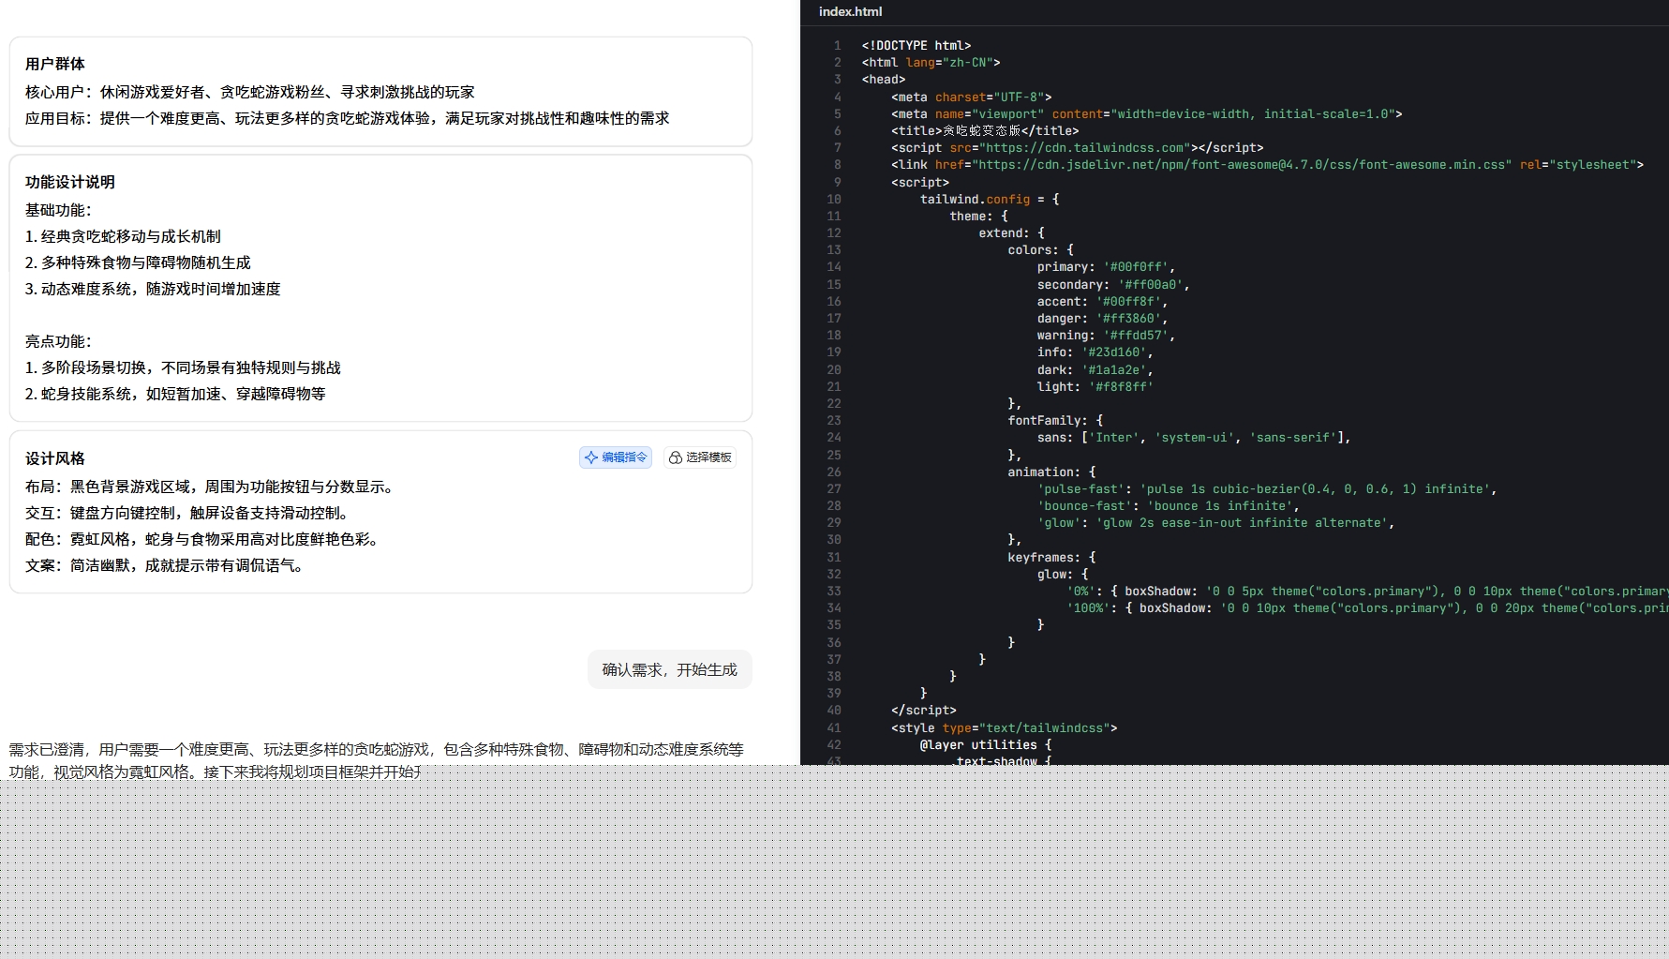Click line number 26 in the gutter
The height and width of the screenshot is (959, 1669).
click(833, 472)
